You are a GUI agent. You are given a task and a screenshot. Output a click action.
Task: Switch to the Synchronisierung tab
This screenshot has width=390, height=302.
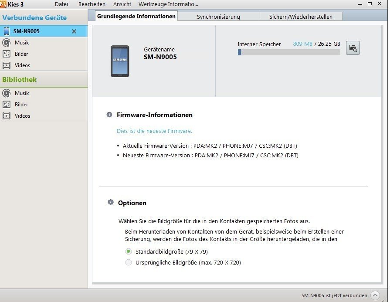pyautogui.click(x=218, y=17)
